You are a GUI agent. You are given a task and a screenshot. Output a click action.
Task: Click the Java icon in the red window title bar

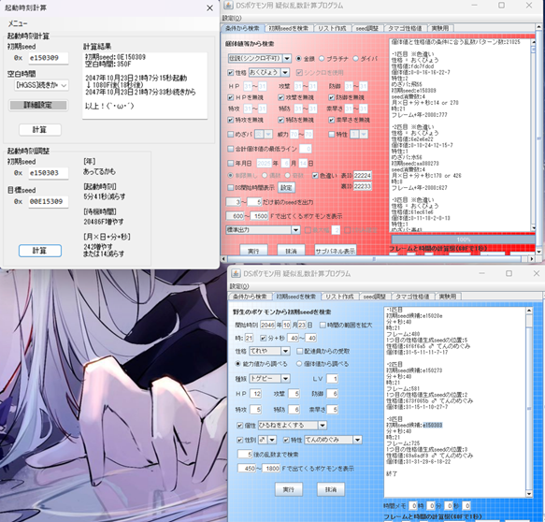coord(228,6)
